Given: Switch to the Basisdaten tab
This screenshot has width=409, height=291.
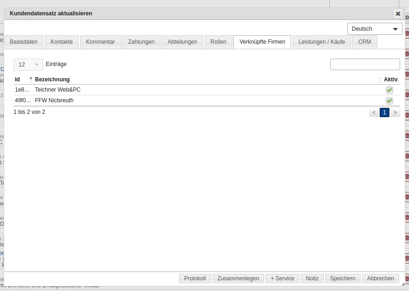Looking at the screenshot, I should tap(24, 42).
